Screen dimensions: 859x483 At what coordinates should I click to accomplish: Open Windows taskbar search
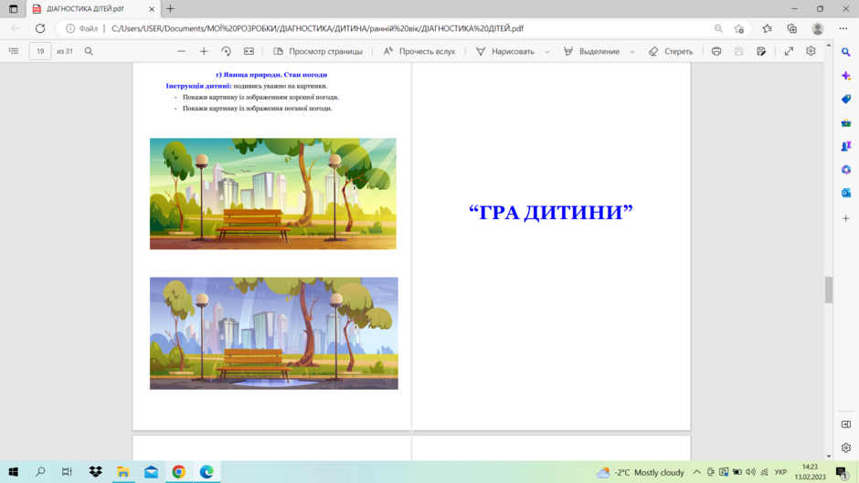point(40,472)
